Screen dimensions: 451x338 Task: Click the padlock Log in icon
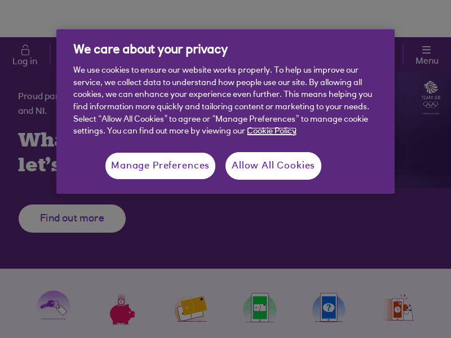[25, 50]
